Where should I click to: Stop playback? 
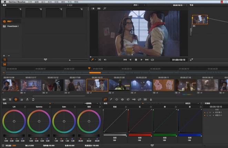[x=136, y=59]
